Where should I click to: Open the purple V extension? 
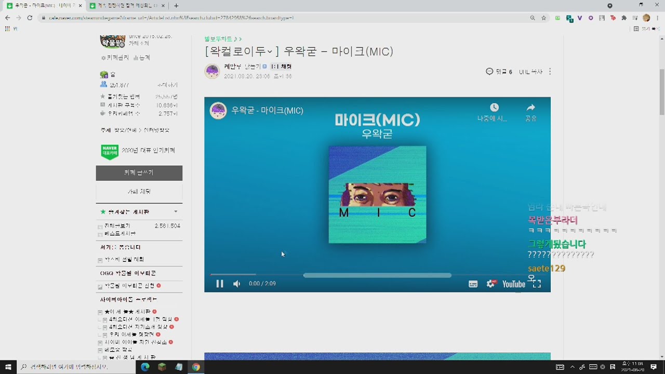point(580,18)
